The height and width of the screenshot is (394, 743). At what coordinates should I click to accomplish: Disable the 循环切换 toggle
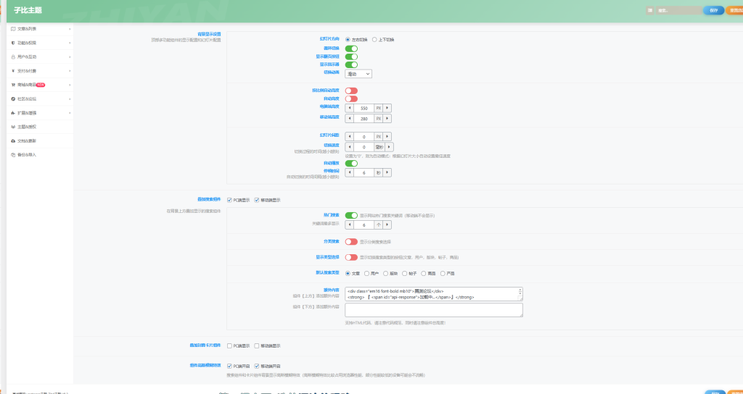point(351,48)
